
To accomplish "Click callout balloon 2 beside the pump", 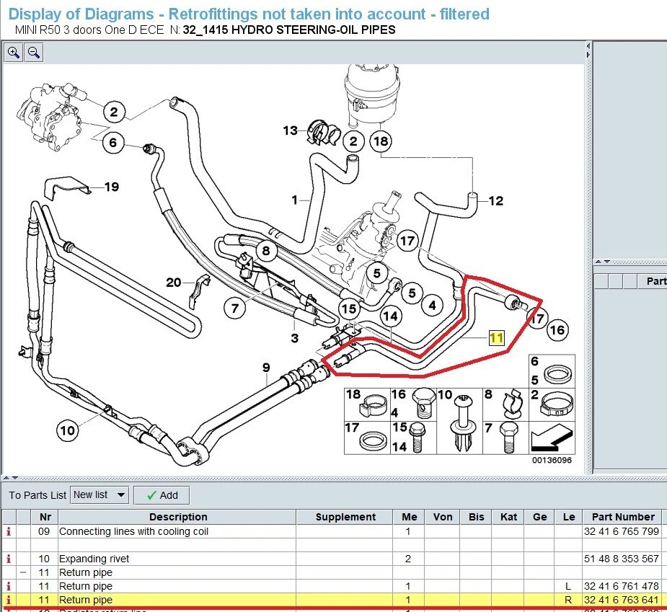I will [x=113, y=112].
